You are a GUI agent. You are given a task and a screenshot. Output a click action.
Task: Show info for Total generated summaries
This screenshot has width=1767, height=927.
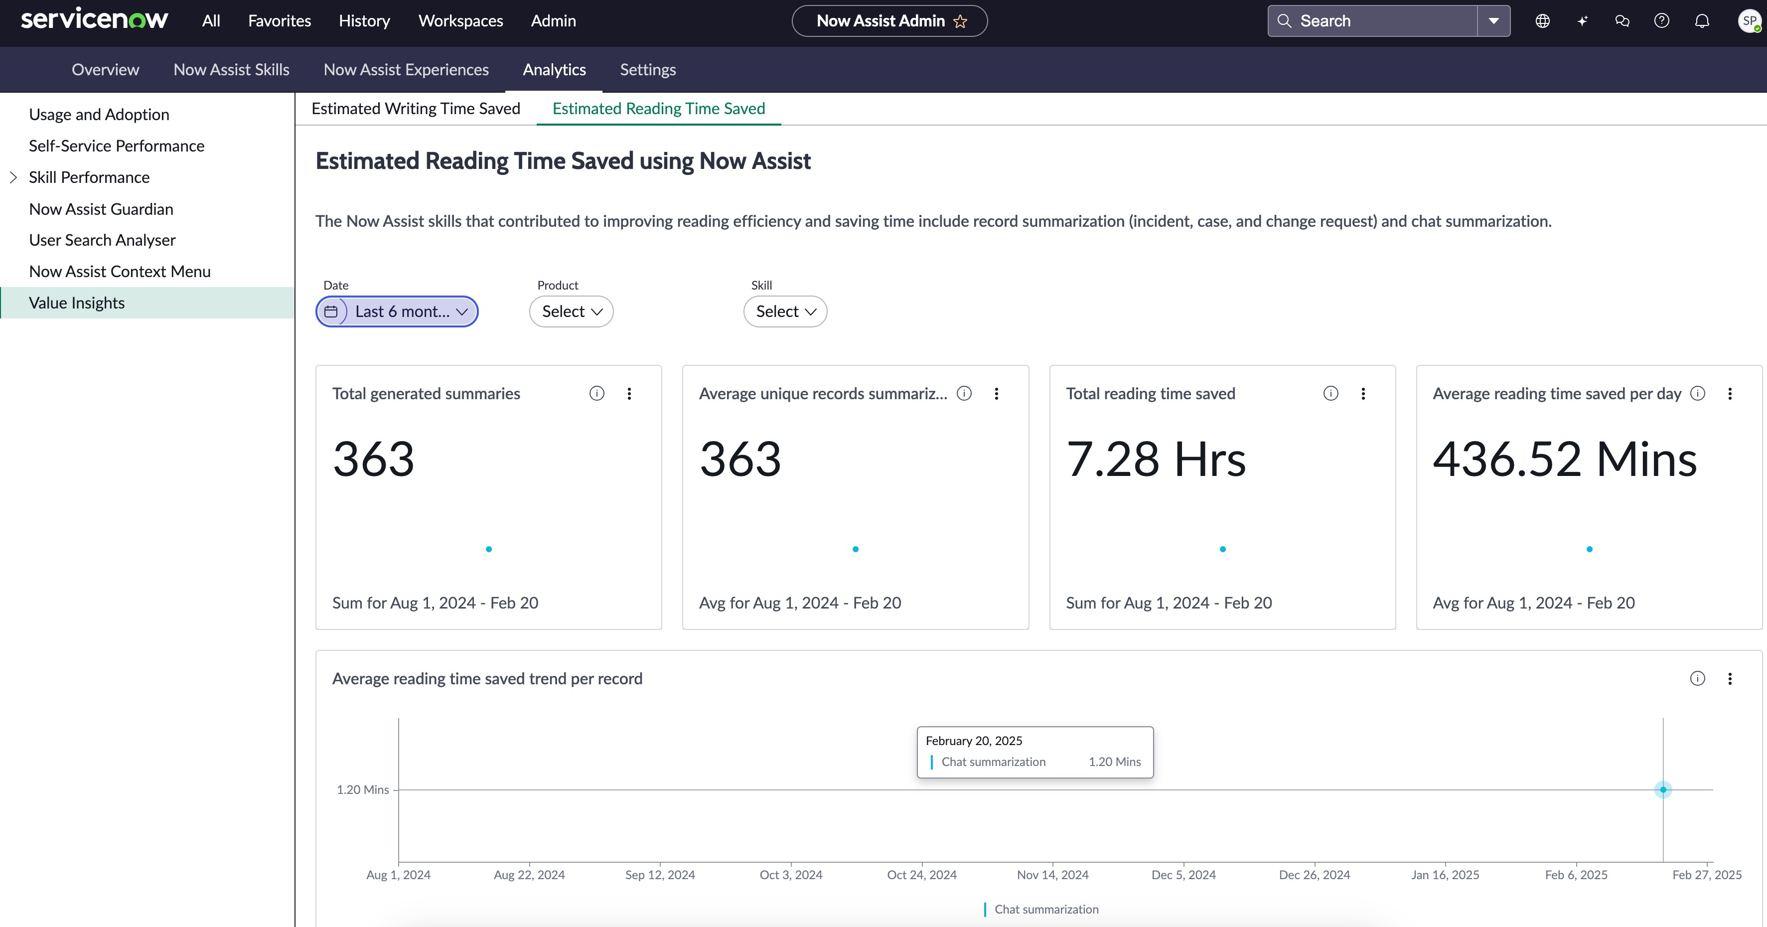point(597,393)
